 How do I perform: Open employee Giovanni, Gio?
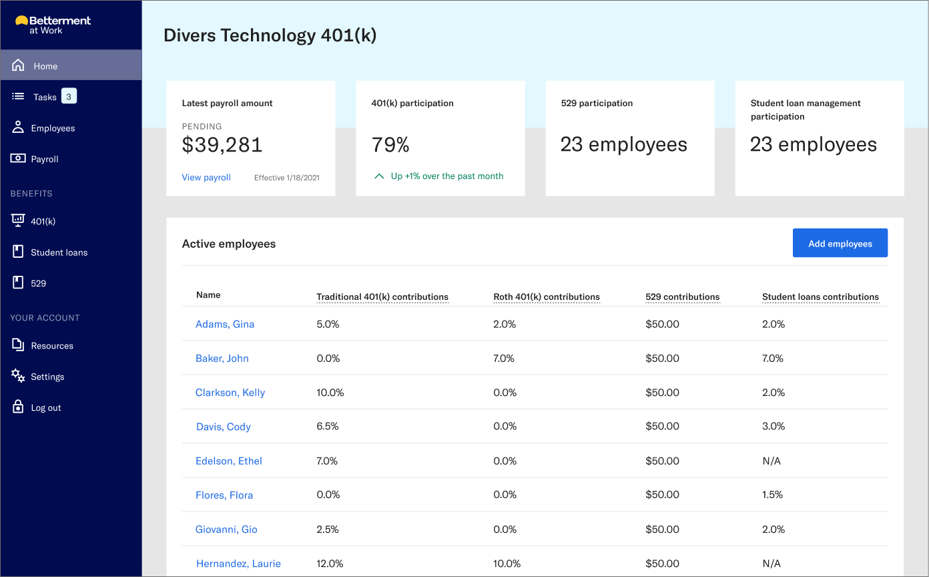pyautogui.click(x=226, y=529)
